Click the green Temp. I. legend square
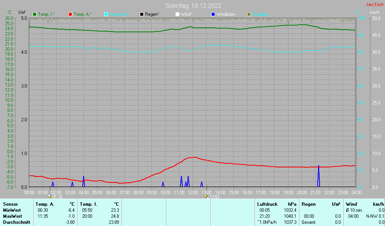Image resolution: width=385 pixels, height=226 pixels. [35, 15]
